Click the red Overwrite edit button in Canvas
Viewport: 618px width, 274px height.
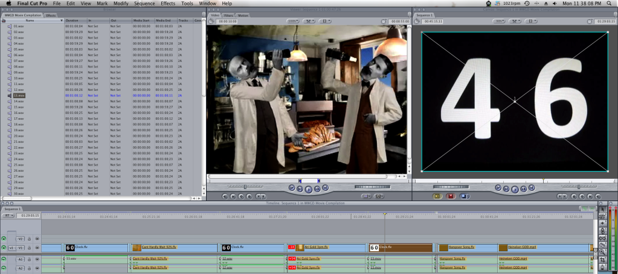click(x=451, y=196)
